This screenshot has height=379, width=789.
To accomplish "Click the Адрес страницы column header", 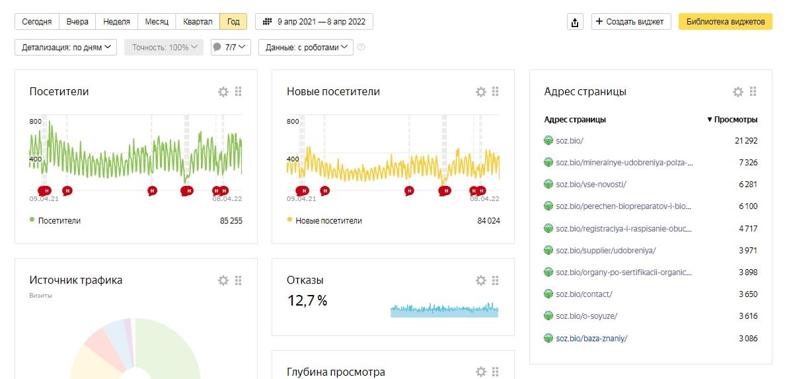I will point(575,120).
